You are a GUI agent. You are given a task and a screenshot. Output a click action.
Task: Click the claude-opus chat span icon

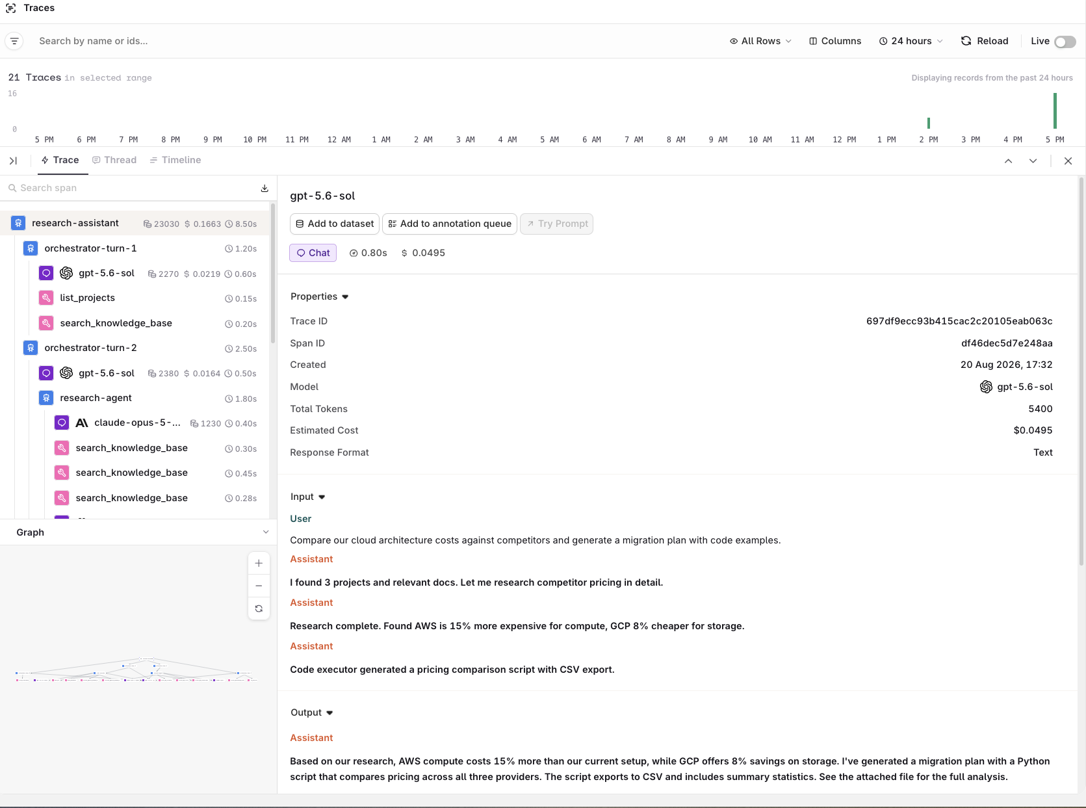click(x=62, y=423)
